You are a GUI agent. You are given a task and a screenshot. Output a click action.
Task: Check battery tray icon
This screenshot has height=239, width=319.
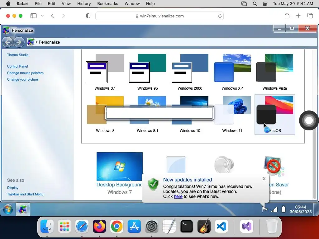(x=283, y=209)
